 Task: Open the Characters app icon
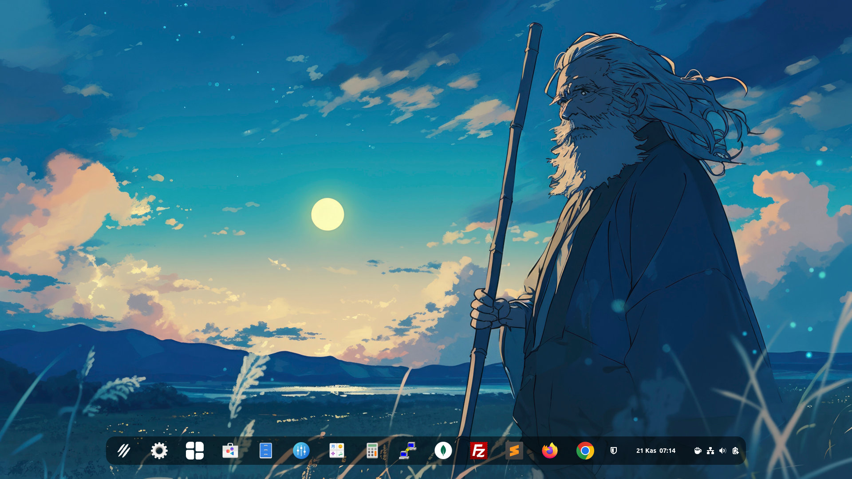337,451
